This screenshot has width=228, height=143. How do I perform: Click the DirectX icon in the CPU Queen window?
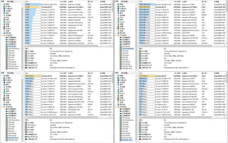point(4,22)
